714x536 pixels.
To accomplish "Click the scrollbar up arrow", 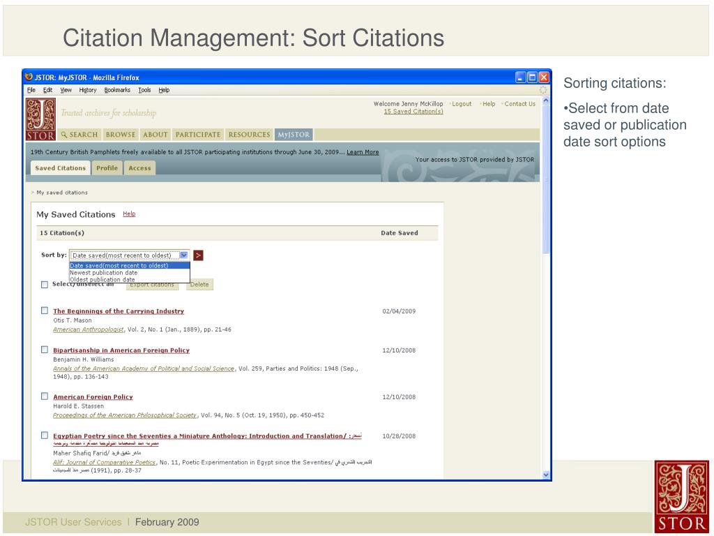I will pos(546,100).
